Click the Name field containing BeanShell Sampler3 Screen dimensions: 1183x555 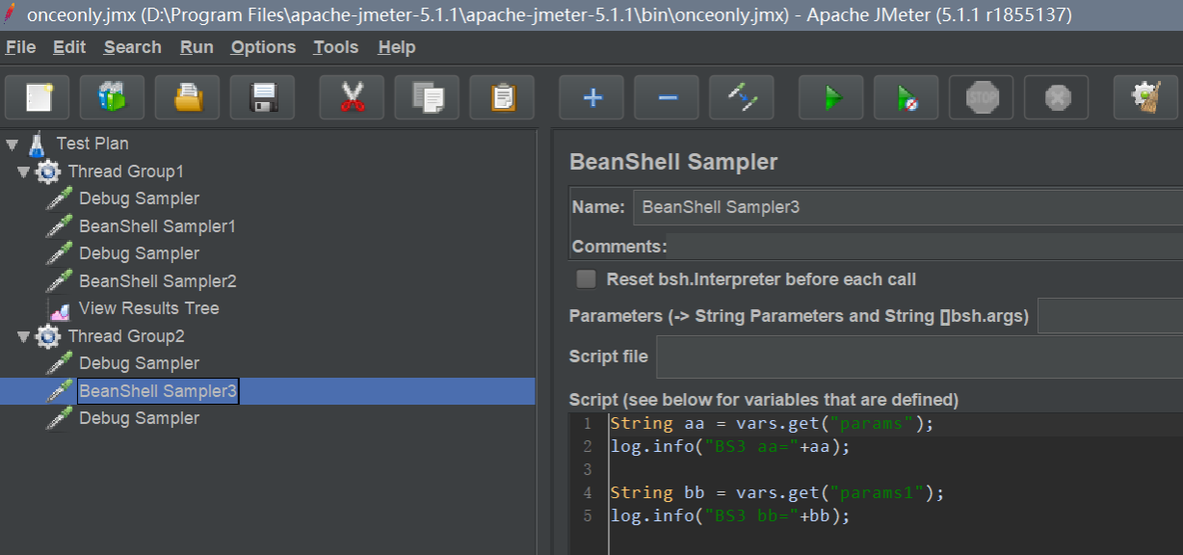tap(907, 207)
